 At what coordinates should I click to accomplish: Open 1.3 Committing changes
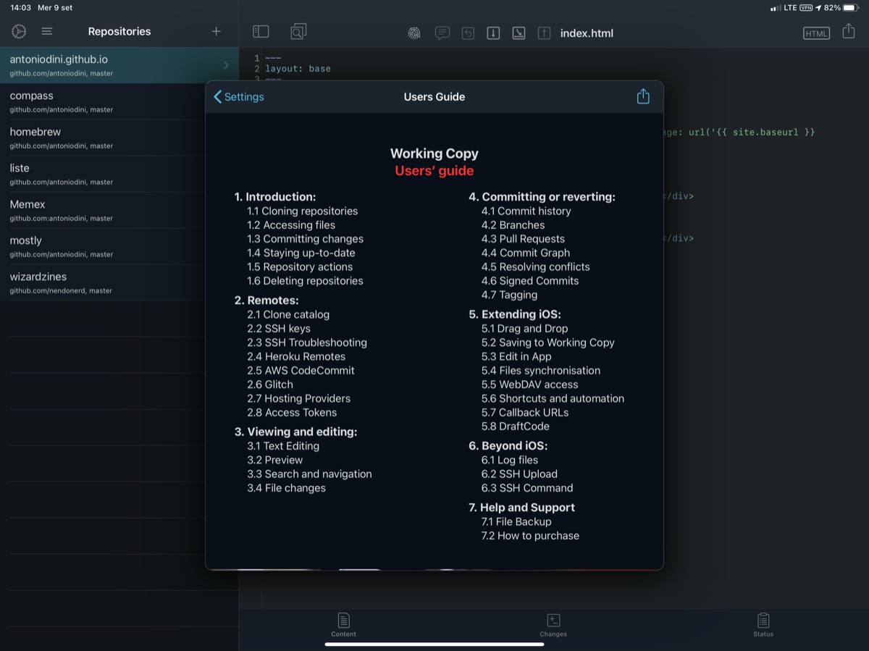click(305, 238)
